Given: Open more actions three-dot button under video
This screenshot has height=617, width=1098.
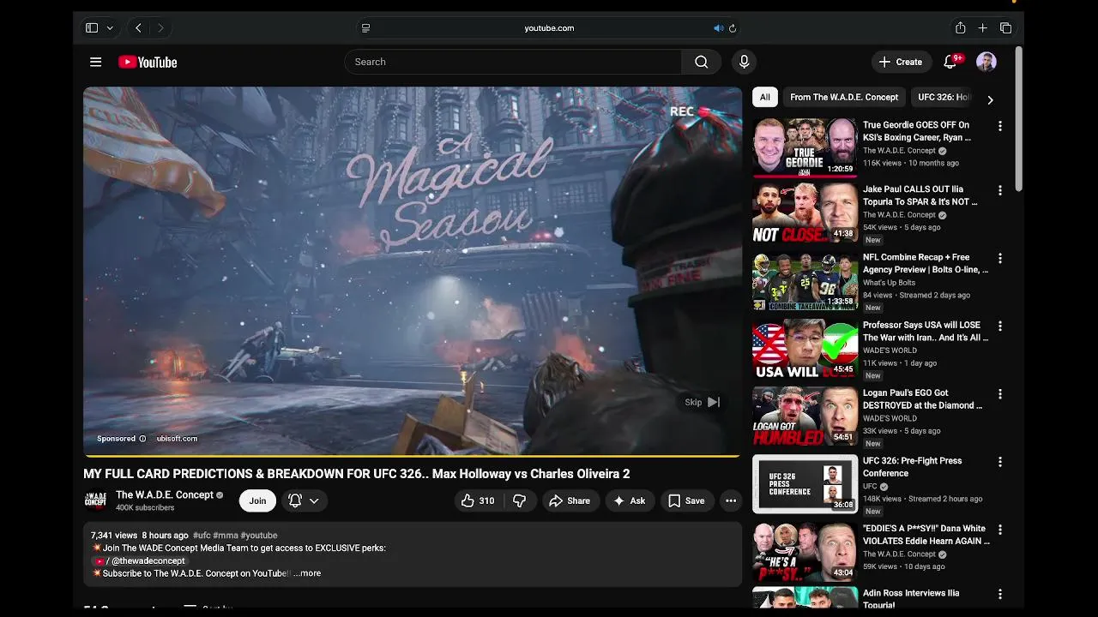Looking at the screenshot, I should tap(731, 500).
